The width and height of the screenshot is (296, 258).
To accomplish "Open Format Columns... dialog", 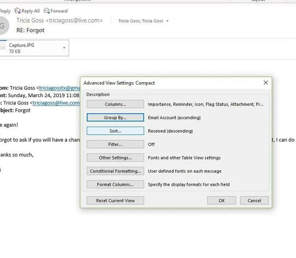I will (115, 185).
